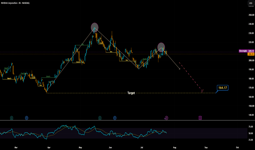This screenshot has height=150, width=255.
Task: Click the green earnings E marker before March
Action: [11, 118]
